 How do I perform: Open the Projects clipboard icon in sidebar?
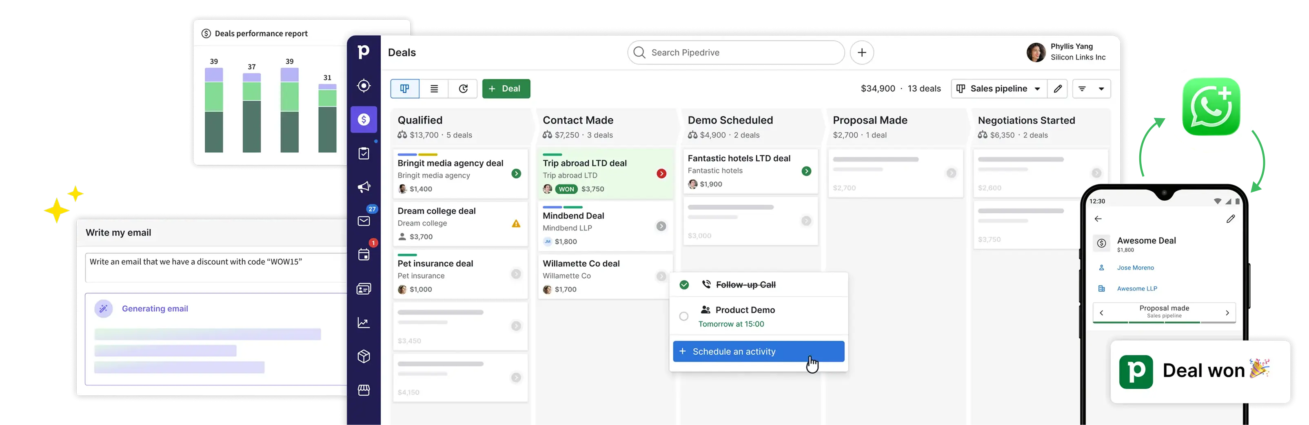(x=363, y=153)
